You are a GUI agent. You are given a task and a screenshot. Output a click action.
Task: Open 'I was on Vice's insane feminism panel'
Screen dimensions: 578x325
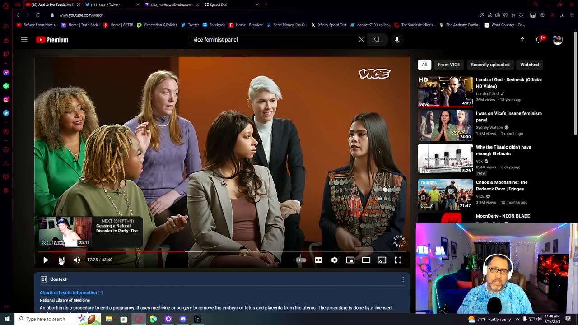(508, 116)
